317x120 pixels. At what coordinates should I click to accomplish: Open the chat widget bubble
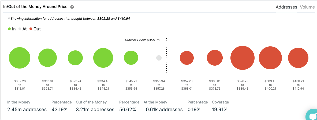pyautogui.click(x=312, y=116)
